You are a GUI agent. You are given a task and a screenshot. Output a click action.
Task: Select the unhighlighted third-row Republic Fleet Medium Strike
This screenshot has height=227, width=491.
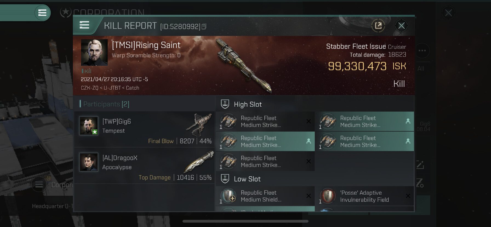coord(265,161)
